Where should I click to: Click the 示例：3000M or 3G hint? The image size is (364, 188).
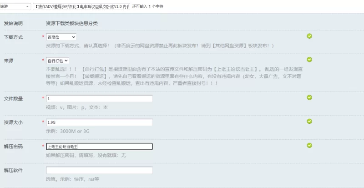coord(67,131)
